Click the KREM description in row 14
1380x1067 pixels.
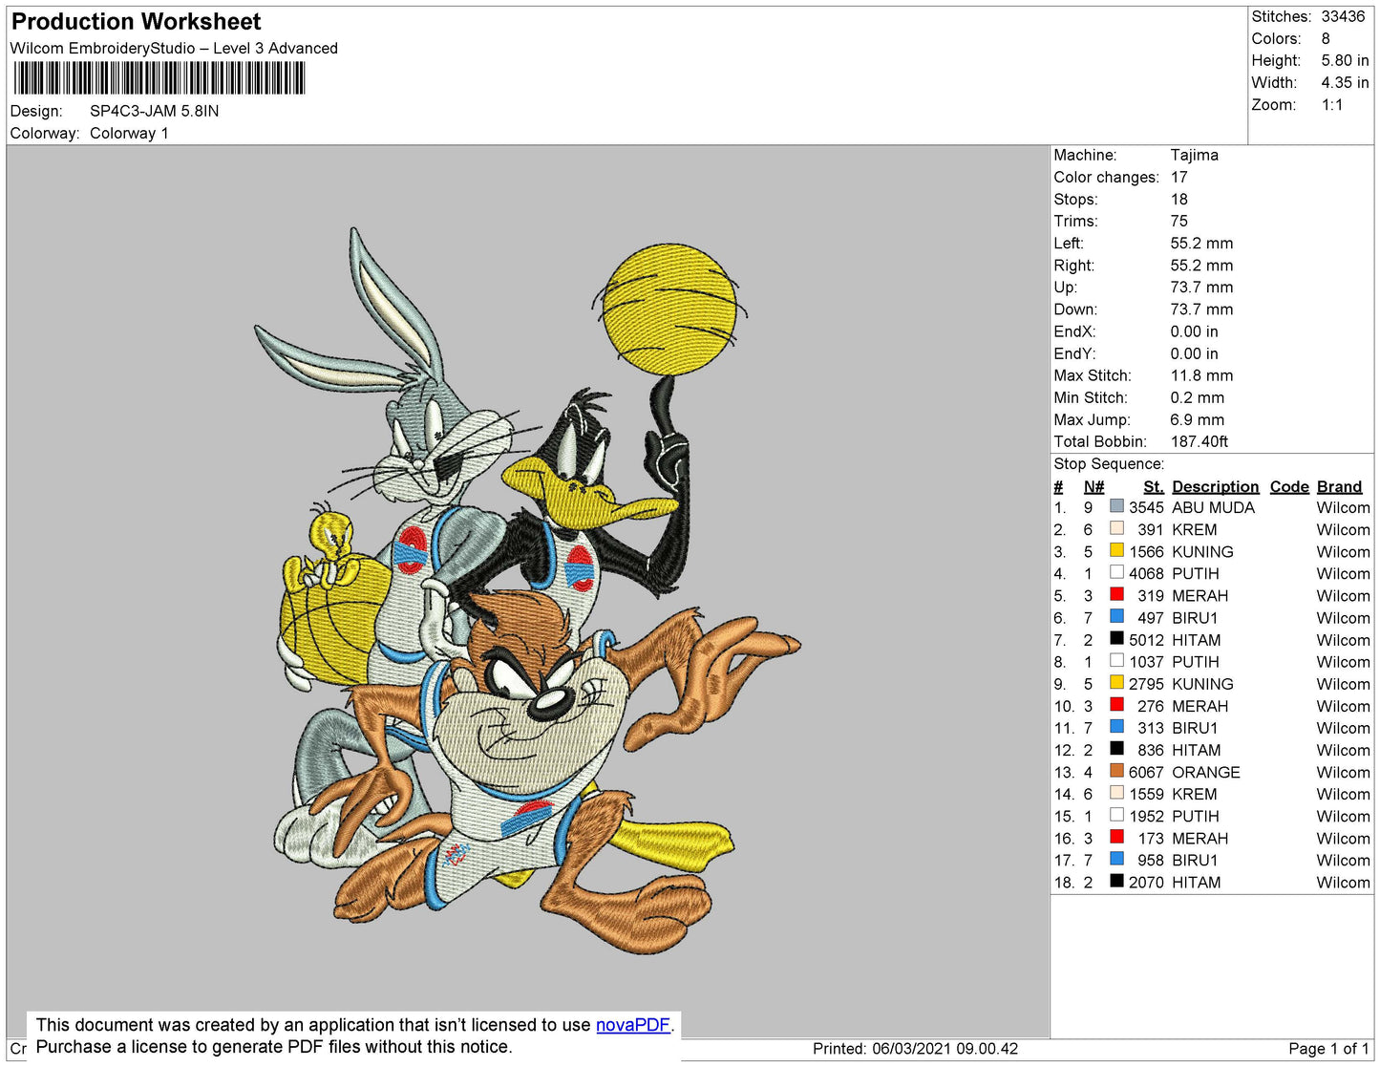tap(1194, 794)
